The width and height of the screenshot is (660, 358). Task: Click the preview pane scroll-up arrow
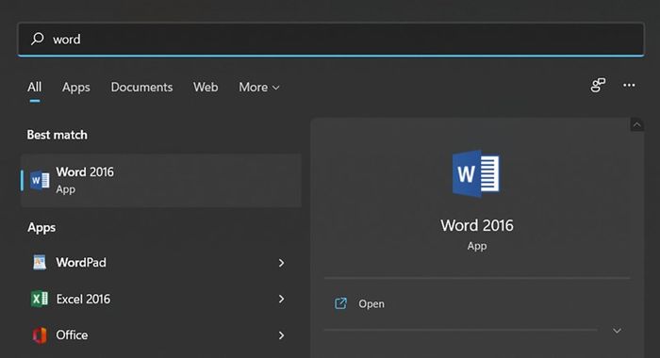(x=636, y=125)
